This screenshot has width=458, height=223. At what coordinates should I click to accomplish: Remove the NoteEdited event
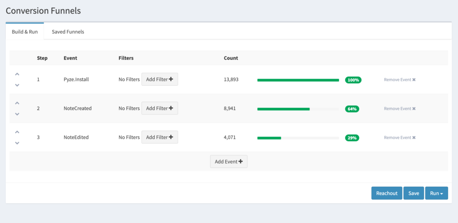click(399, 138)
